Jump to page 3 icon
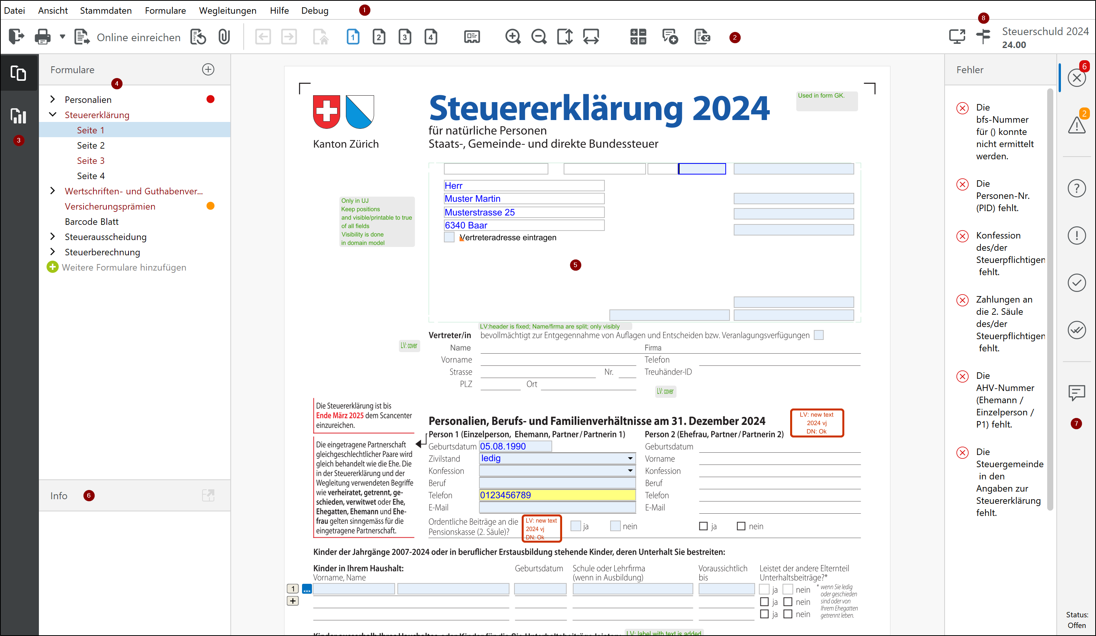1096x636 pixels. [x=405, y=37]
